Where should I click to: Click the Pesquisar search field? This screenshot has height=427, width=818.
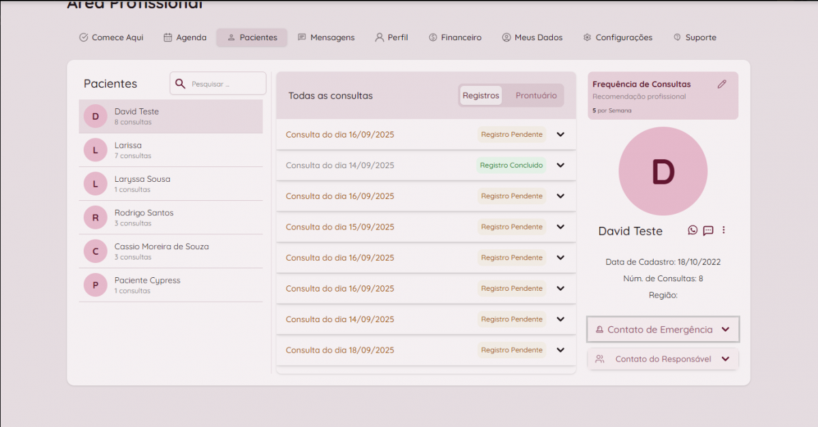(x=225, y=84)
